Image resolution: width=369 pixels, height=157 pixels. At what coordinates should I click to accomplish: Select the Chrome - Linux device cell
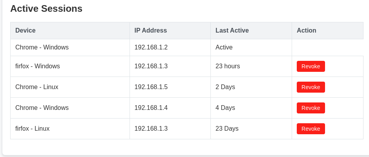(x=37, y=87)
